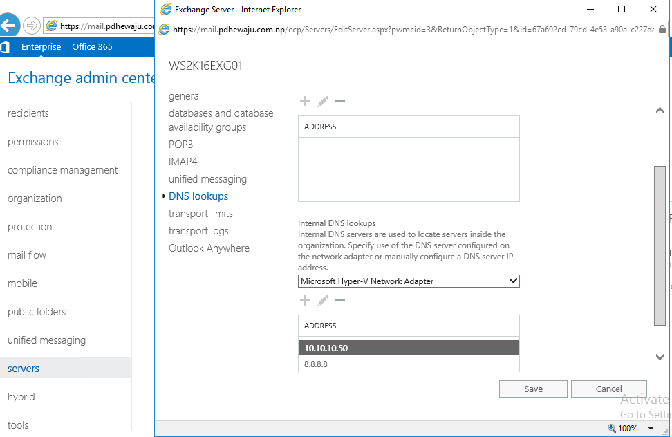Image resolution: width=672 pixels, height=437 pixels.
Task: Click the remove (–) icon above external DNS address list
Action: [x=340, y=102]
